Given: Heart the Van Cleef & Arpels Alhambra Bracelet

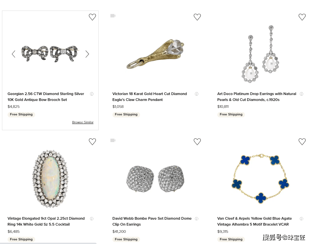Looking at the screenshot, I should pyautogui.click(x=302, y=142).
